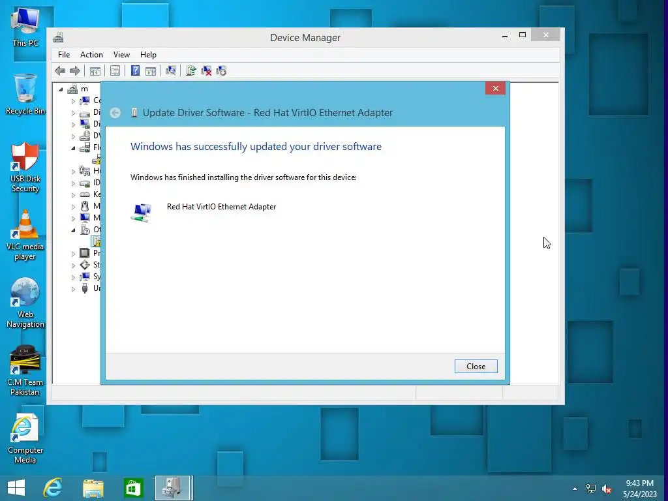Open File Explorer from the taskbar
The width and height of the screenshot is (668, 501).
click(x=93, y=488)
